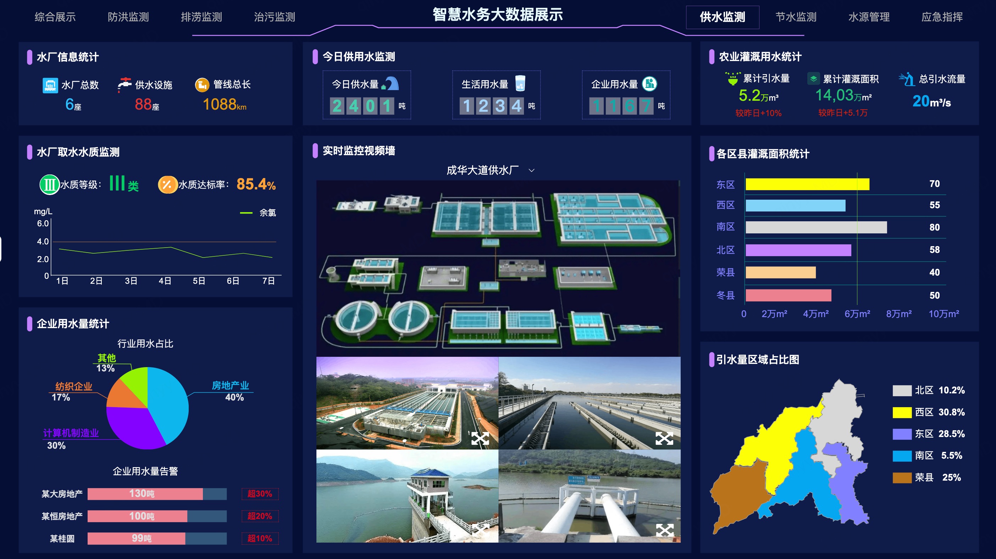Click the 水厂总数 water plant icon
The image size is (996, 559).
50,85
